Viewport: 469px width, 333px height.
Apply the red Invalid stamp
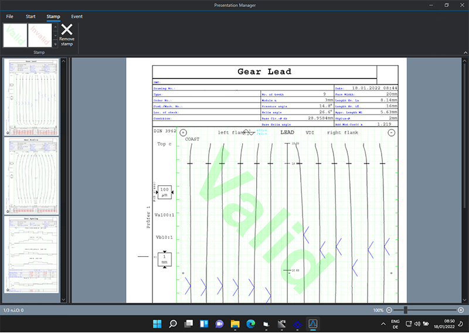[40, 35]
